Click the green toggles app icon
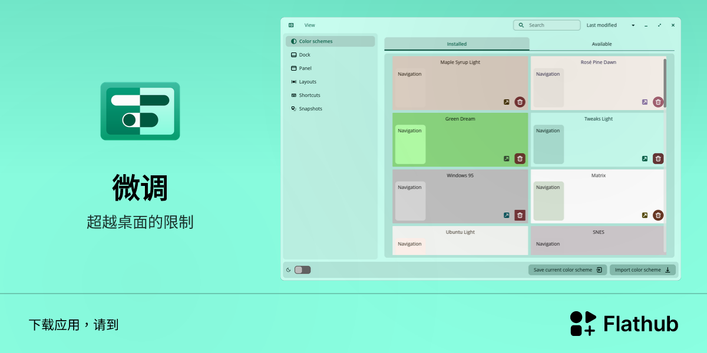The width and height of the screenshot is (707, 353). 140,111
